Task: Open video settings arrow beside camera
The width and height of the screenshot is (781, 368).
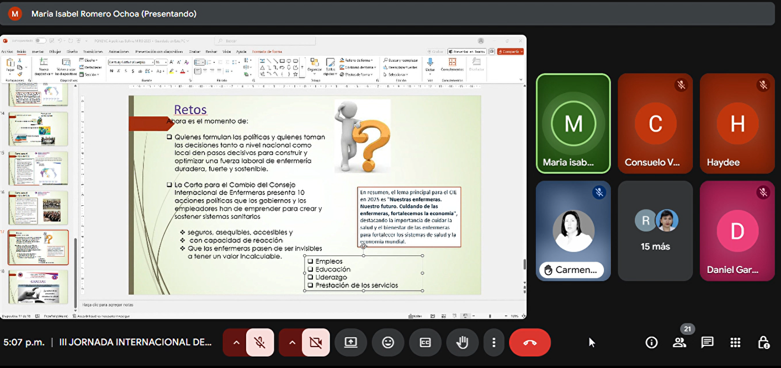Action: pyautogui.click(x=292, y=343)
